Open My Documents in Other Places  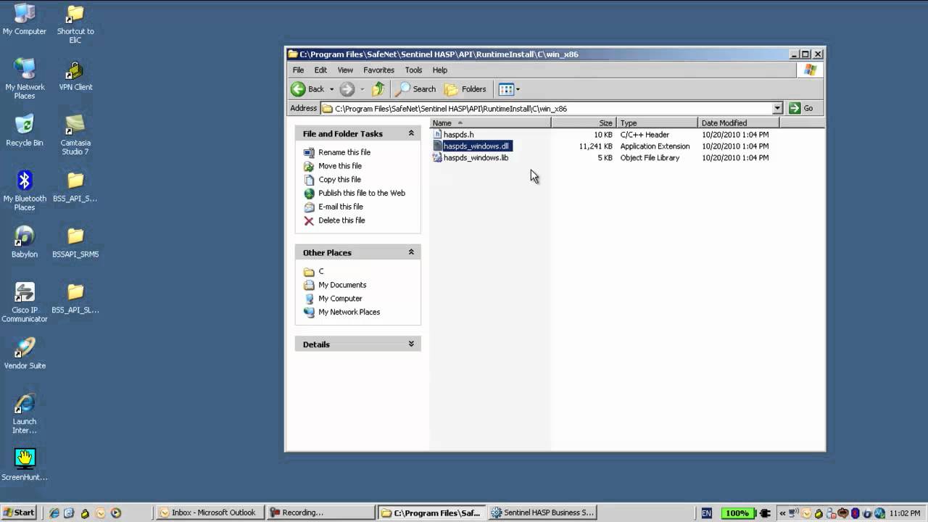(342, 285)
